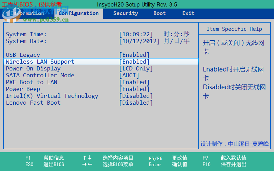The width and height of the screenshot is (274, 171).
Task: Toggle PXE Boot to LAN Enabled value
Action: [x=134, y=82]
